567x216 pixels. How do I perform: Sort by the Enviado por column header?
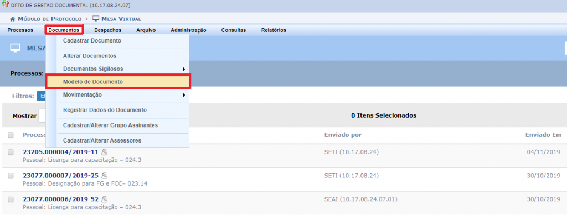[343, 135]
